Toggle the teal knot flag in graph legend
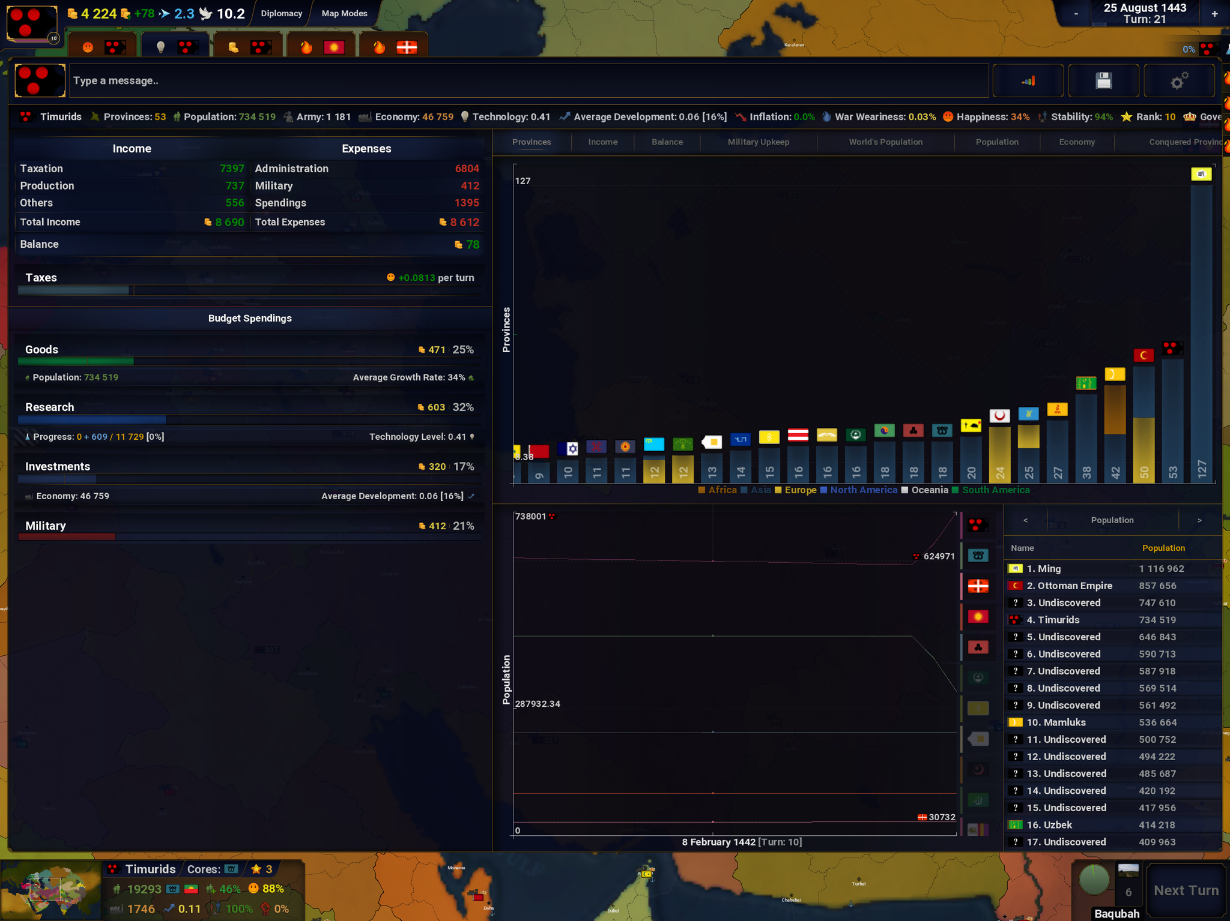This screenshot has width=1230, height=921. [978, 556]
